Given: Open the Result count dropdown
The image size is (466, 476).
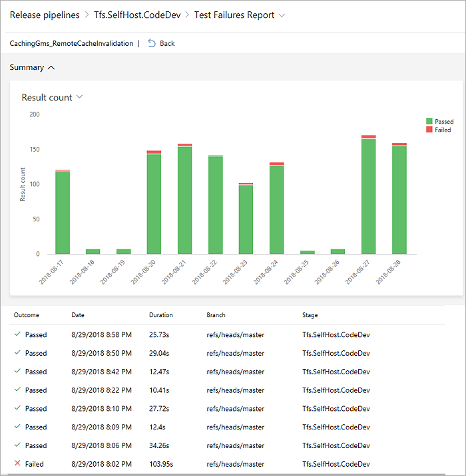Looking at the screenshot, I should coord(79,97).
